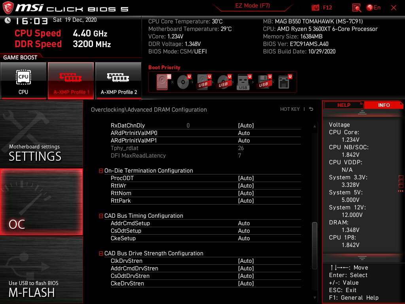Edit the ARdPtrInitValMP1 Auto value
Viewport: 405px width, 304px height.
click(x=244, y=141)
